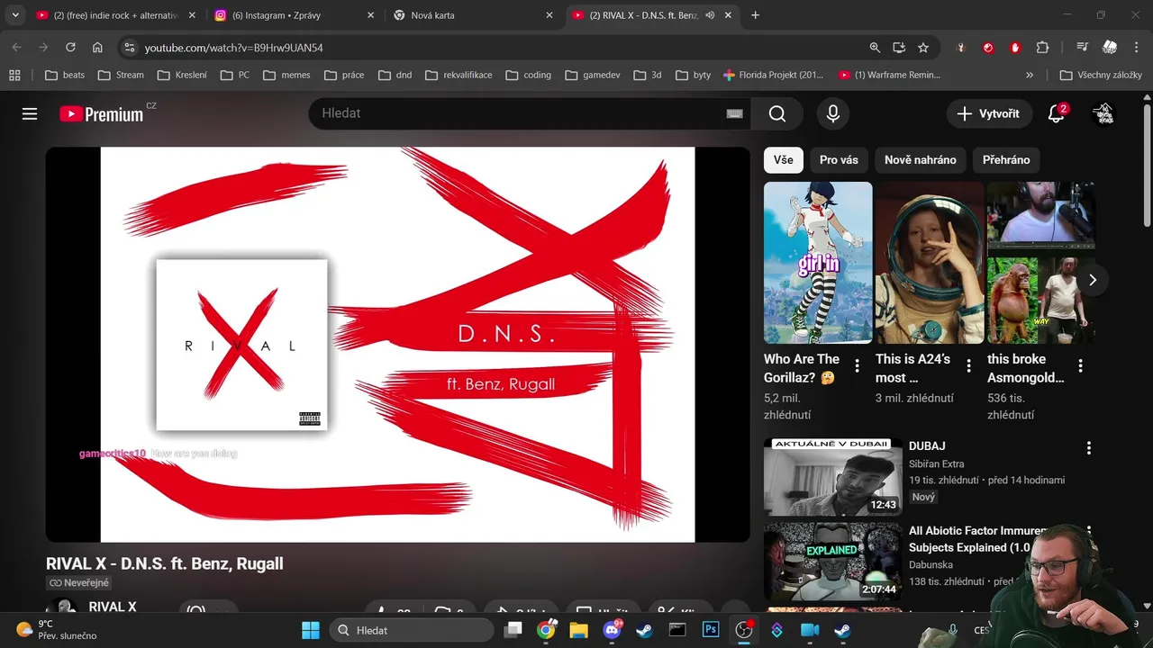Open options for this broke Asmongold short
This screenshot has width=1153, height=648.
(1080, 365)
